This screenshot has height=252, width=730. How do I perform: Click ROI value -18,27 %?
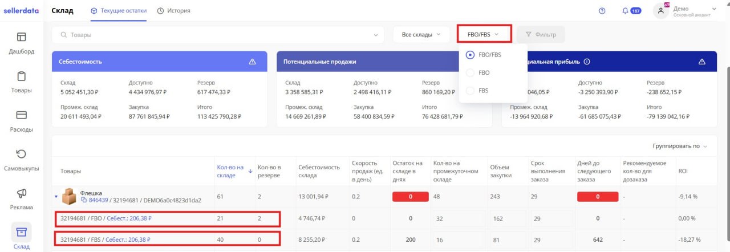(688, 239)
